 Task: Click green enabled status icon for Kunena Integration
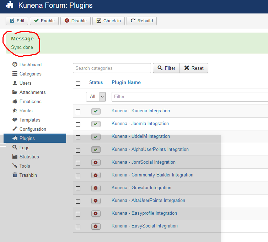pos(96,111)
